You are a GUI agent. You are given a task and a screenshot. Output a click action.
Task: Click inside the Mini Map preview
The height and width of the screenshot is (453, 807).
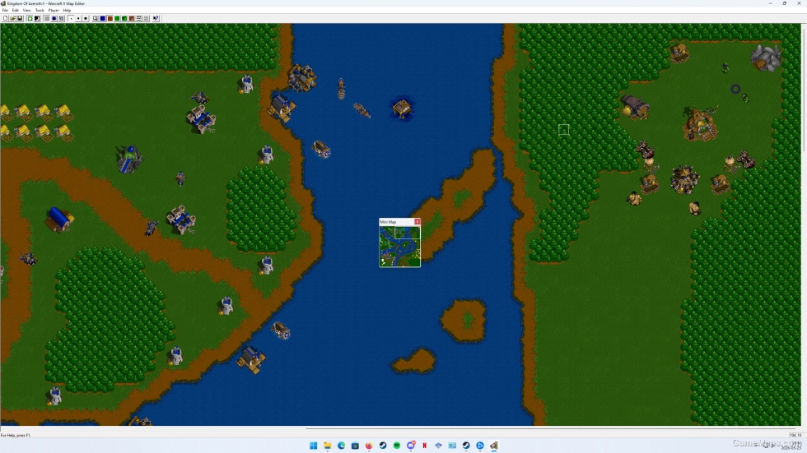(400, 246)
